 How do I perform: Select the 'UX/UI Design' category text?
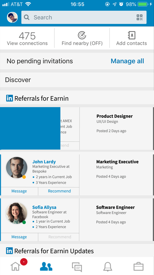point(107,122)
